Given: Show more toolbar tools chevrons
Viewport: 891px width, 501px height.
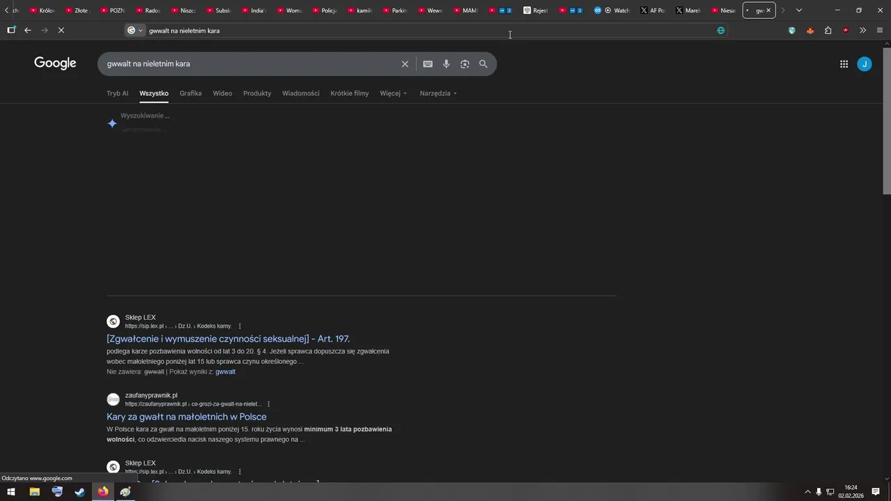Looking at the screenshot, I should pos(863,31).
